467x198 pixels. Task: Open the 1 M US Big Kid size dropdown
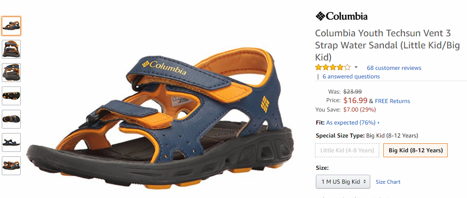[x=343, y=182]
